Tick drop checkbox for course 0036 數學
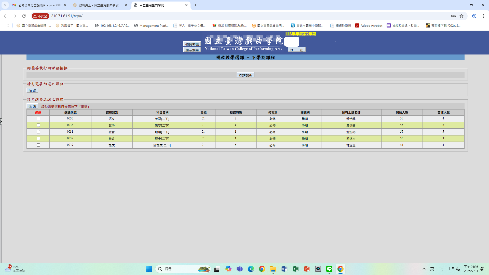489x275 pixels. [38, 125]
